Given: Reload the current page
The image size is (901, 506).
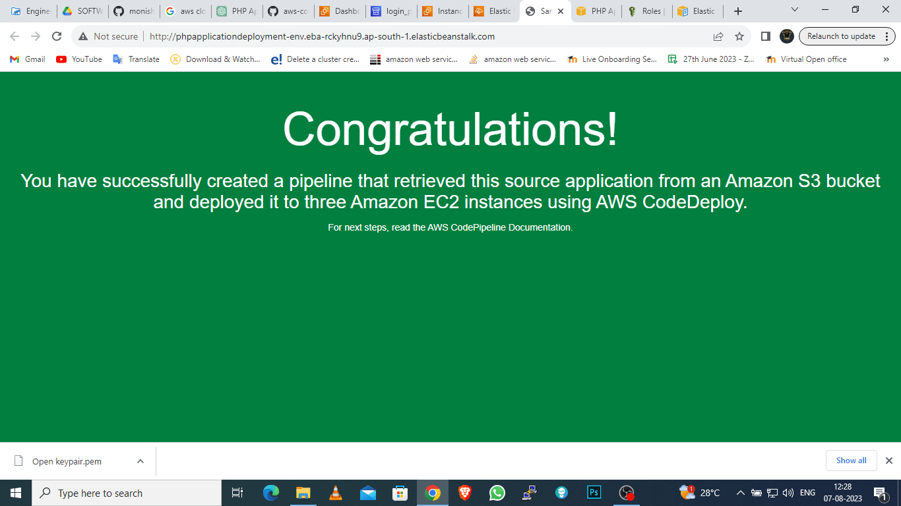Looking at the screenshot, I should click(57, 36).
